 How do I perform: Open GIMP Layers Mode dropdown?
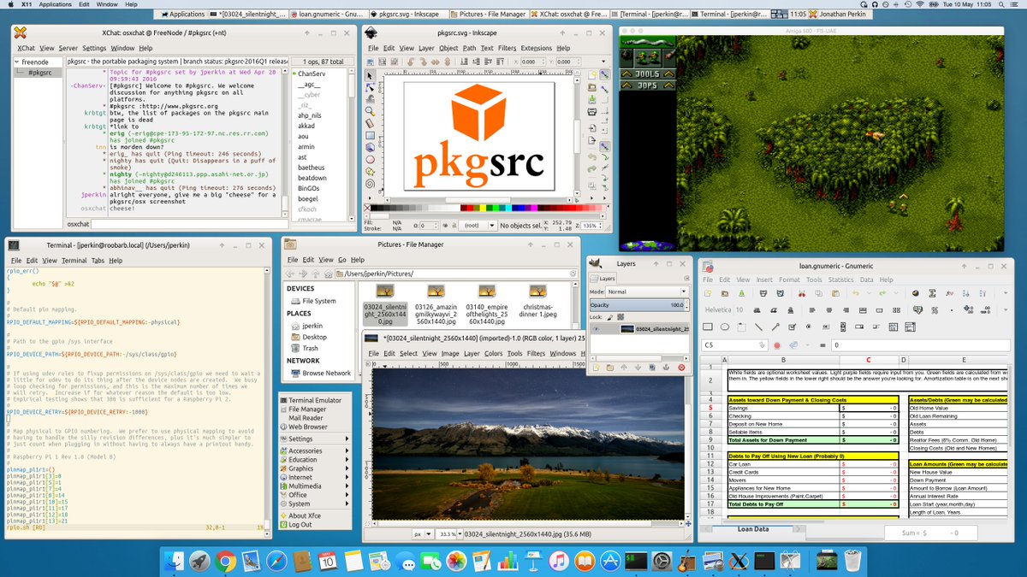pos(648,291)
